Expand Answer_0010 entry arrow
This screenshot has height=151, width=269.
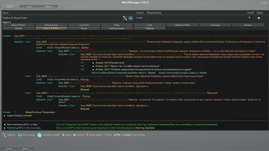tap(93, 63)
